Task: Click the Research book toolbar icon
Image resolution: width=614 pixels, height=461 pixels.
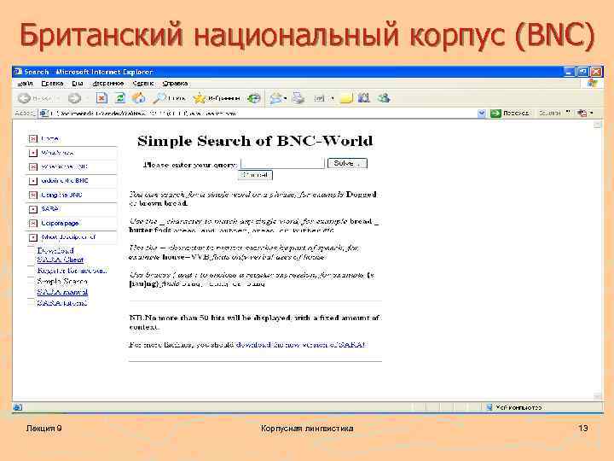Action: tap(364, 98)
